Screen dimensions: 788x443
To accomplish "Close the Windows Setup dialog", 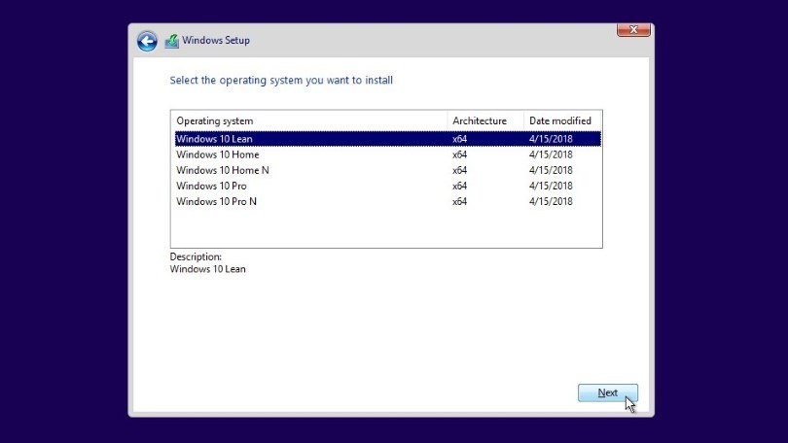I will pyautogui.click(x=633, y=30).
